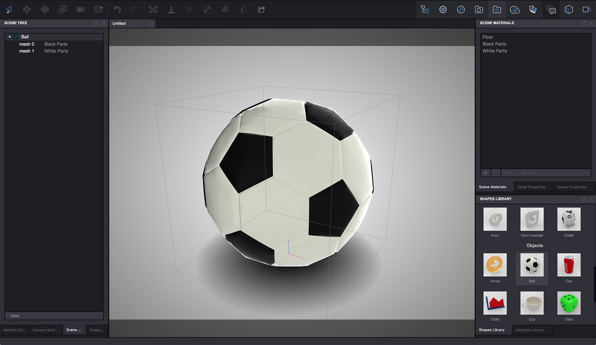Open the share/export menu
The image size is (596, 345).
(x=261, y=9)
